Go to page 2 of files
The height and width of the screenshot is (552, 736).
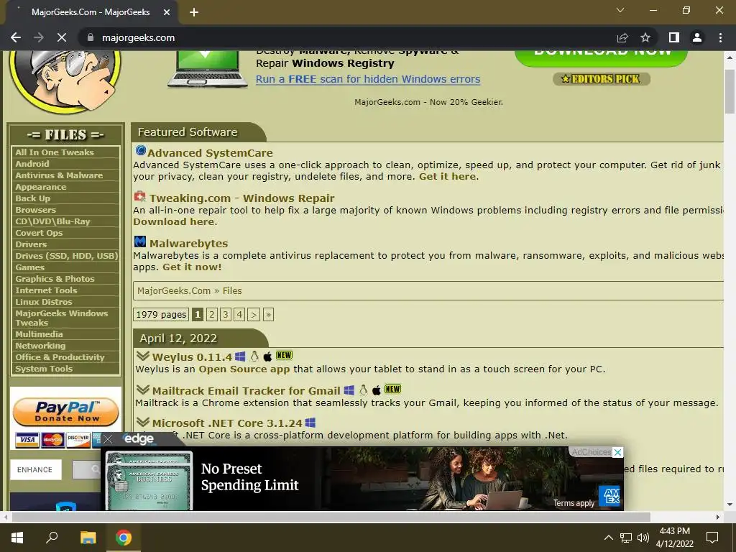coord(212,315)
